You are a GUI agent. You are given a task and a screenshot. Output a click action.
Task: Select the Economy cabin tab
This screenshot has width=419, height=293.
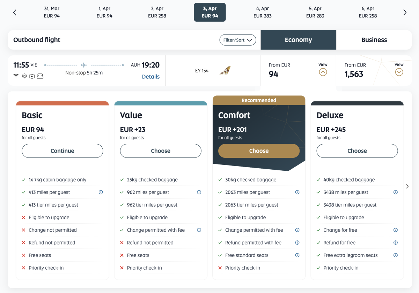pyautogui.click(x=298, y=40)
